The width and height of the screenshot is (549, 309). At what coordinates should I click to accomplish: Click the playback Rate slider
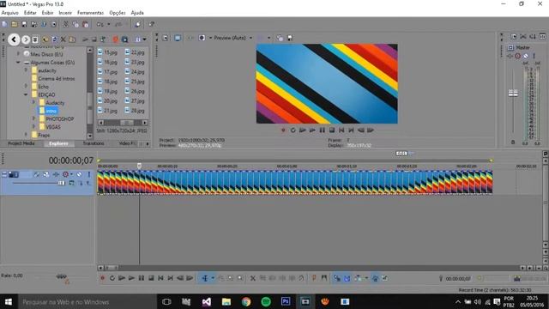(61, 276)
